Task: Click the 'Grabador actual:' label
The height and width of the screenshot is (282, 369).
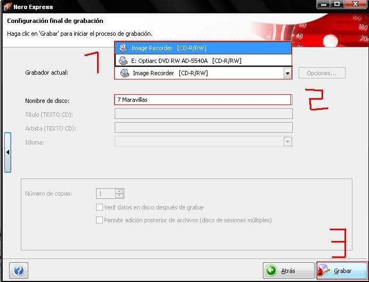Action: [46, 72]
